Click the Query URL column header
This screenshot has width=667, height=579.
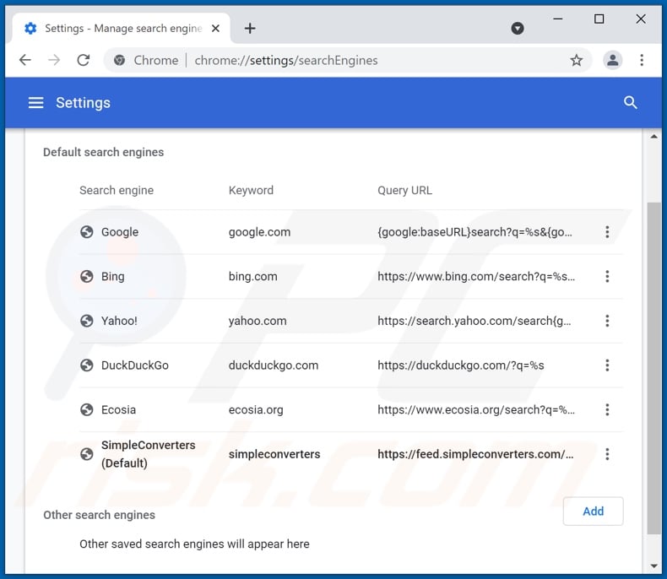click(404, 190)
